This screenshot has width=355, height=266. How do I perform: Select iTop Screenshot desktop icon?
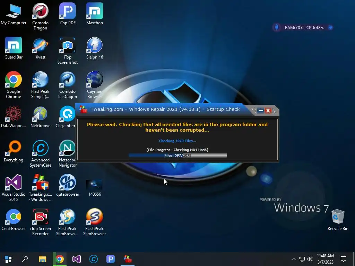coord(68,51)
